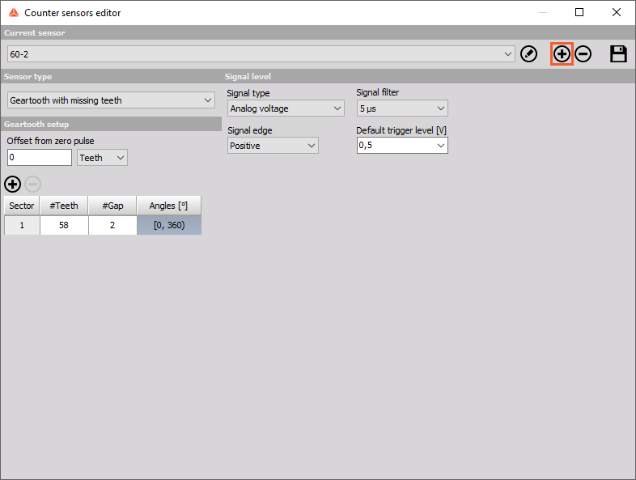Select the #Gap cell showing 2
636x480 pixels.
click(112, 225)
